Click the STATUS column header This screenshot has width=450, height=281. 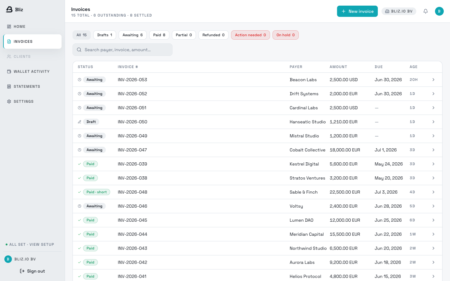[85, 67]
